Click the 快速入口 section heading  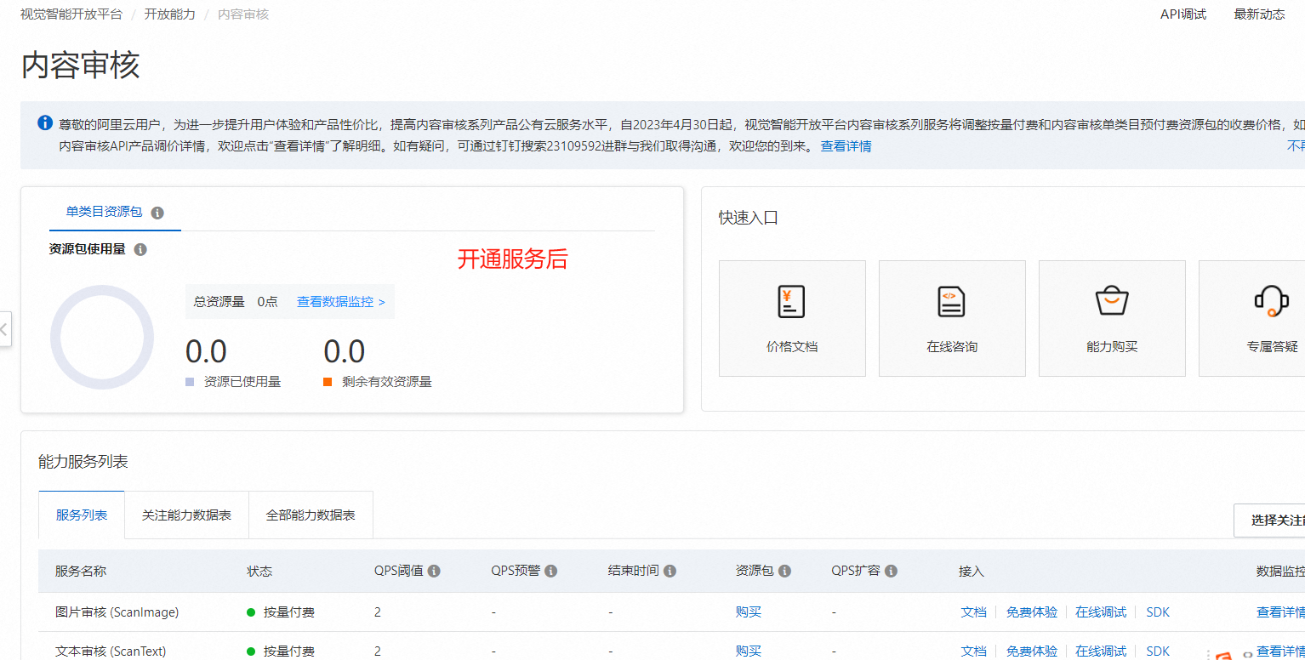click(749, 218)
